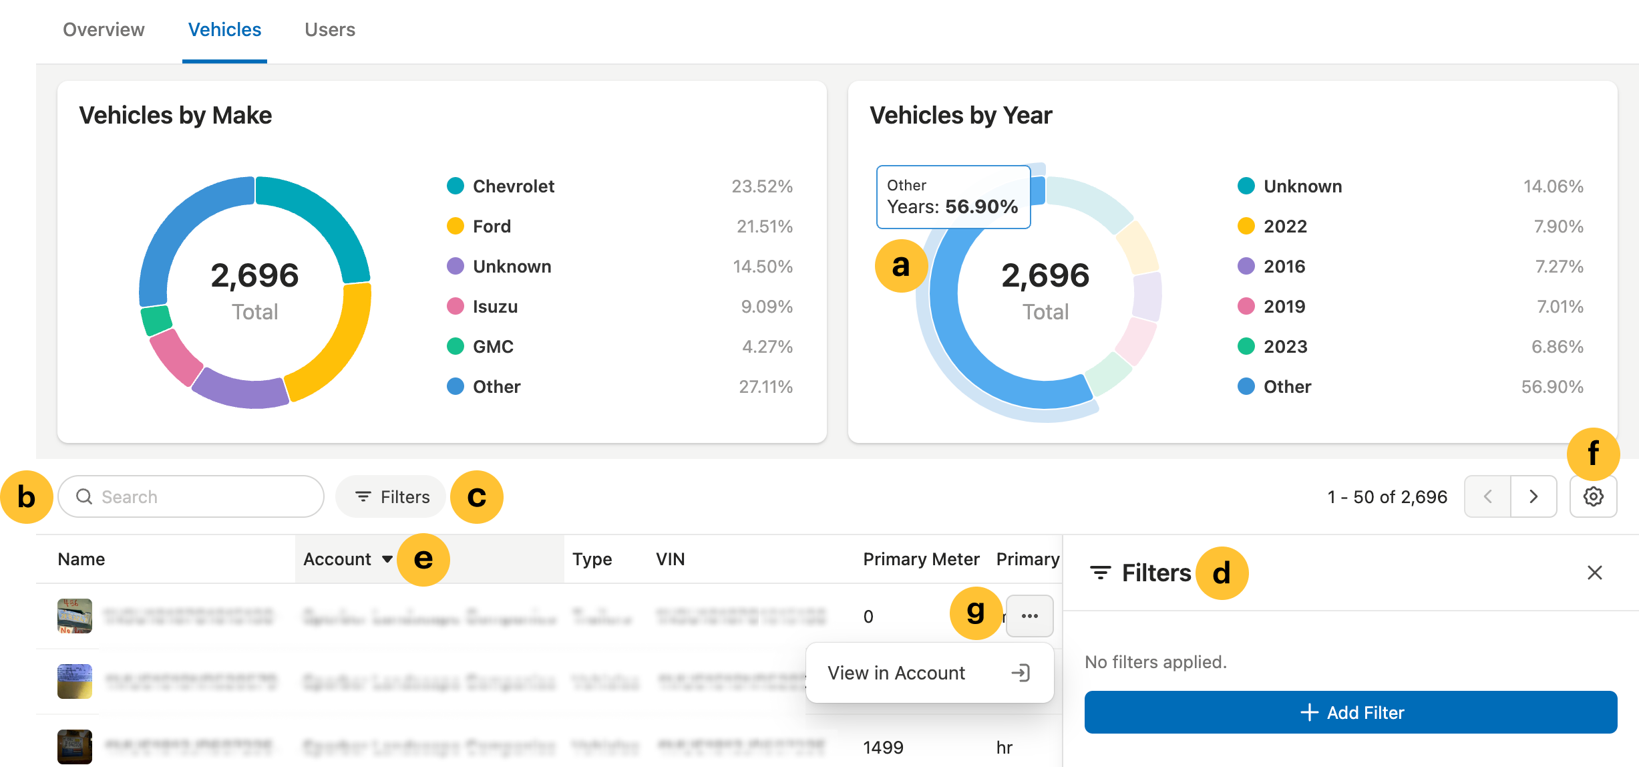
Task: Open table settings with the gear icon
Action: (1594, 496)
